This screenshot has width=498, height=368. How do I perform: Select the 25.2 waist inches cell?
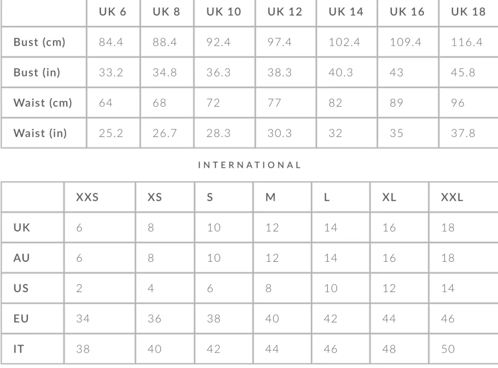(x=111, y=133)
